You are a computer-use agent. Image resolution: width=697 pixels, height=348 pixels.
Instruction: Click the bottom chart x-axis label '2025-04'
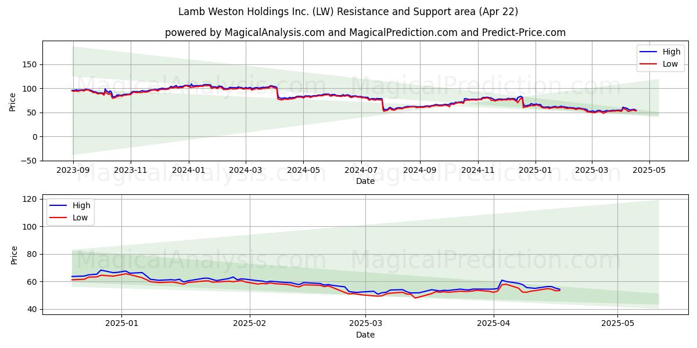pyautogui.click(x=494, y=324)
